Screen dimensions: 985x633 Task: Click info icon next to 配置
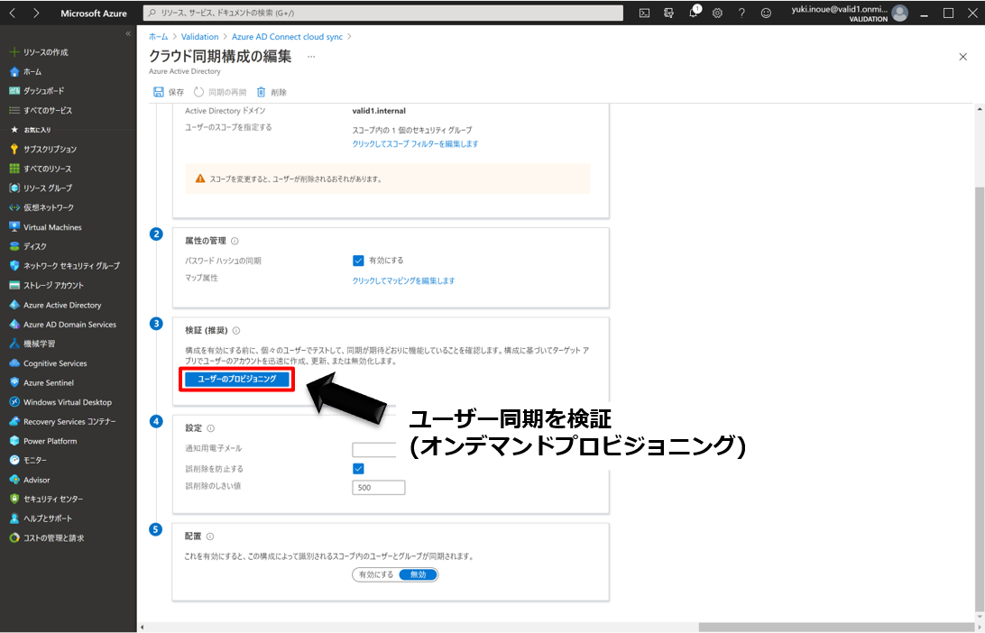(210, 537)
